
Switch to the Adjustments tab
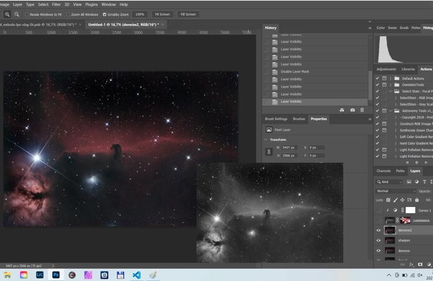pyautogui.click(x=386, y=69)
